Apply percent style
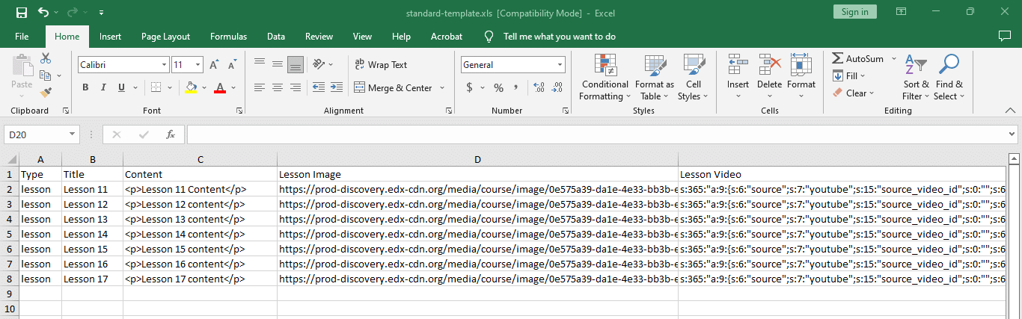The image size is (1022, 319). click(498, 88)
